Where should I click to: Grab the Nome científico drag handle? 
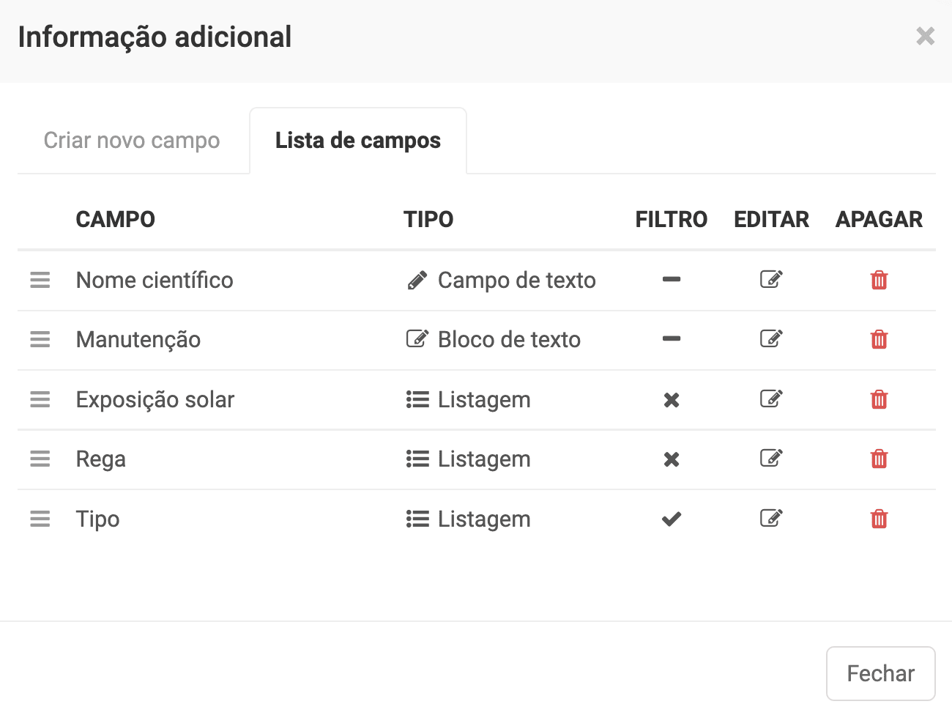click(40, 280)
